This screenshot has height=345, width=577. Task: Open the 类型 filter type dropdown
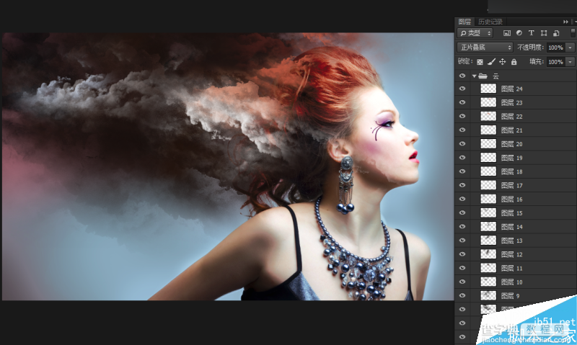[475, 33]
